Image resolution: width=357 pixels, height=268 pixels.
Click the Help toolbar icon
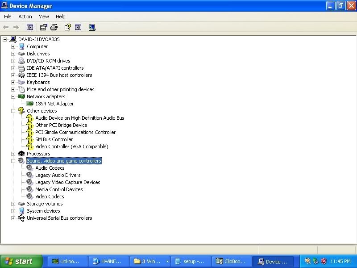point(68,27)
